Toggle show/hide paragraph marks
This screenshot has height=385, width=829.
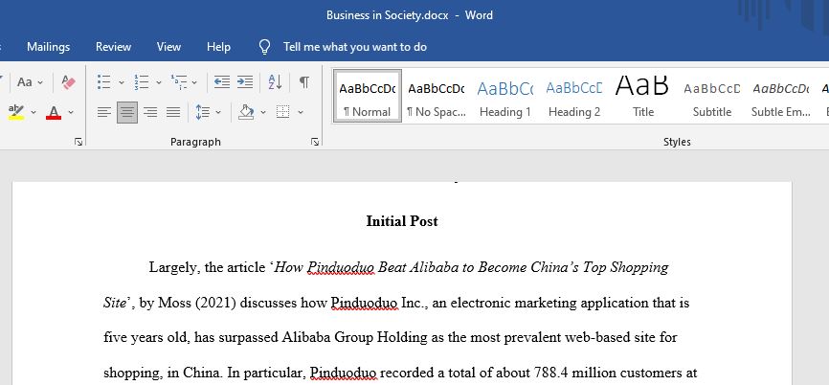click(304, 82)
